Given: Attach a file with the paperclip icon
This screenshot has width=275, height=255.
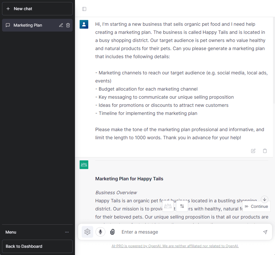Looking at the screenshot, I should click(x=112, y=232).
